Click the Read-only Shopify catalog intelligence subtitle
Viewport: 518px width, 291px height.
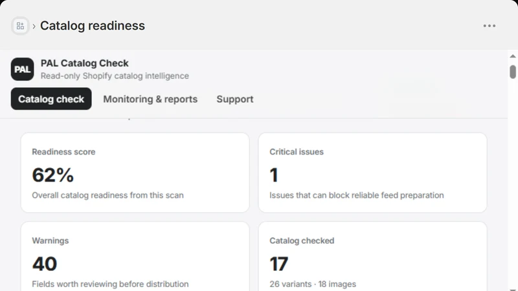115,76
